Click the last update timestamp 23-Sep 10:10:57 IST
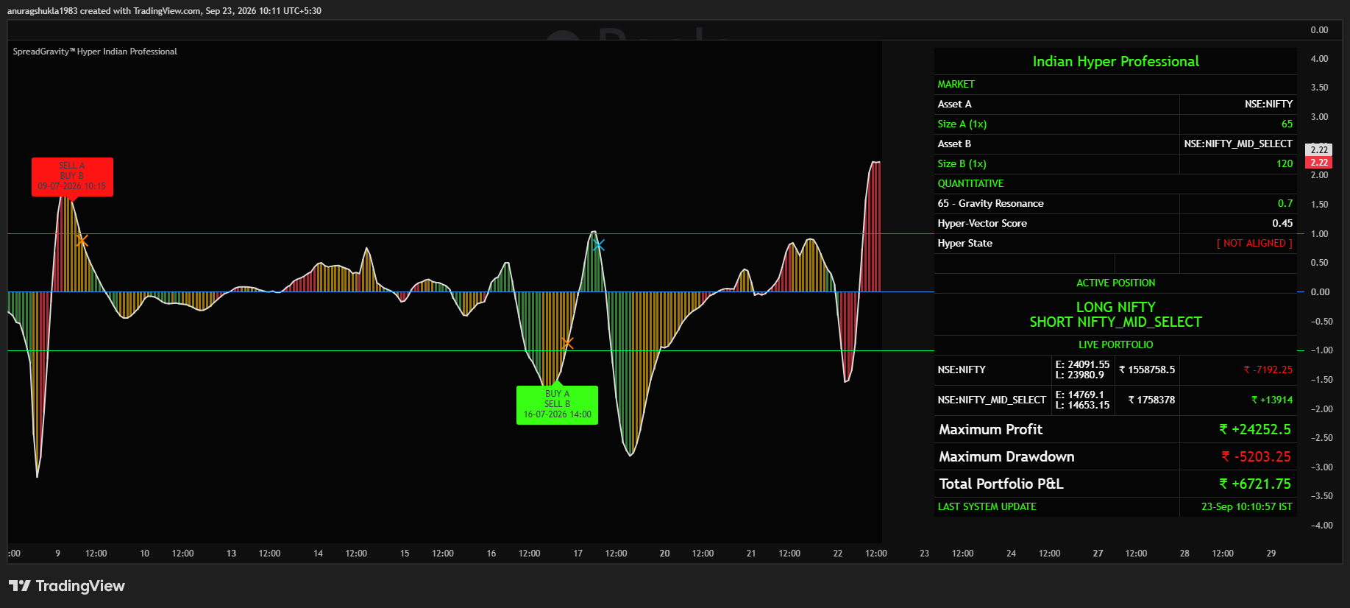Screen dimensions: 1350x608 1246,507
